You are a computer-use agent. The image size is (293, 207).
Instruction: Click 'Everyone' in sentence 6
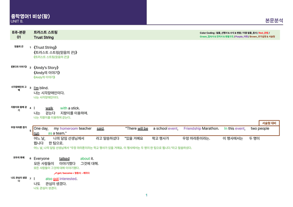click(x=42, y=159)
